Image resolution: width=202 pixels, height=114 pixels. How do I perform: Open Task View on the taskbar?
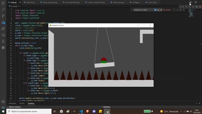click(x=55, y=111)
